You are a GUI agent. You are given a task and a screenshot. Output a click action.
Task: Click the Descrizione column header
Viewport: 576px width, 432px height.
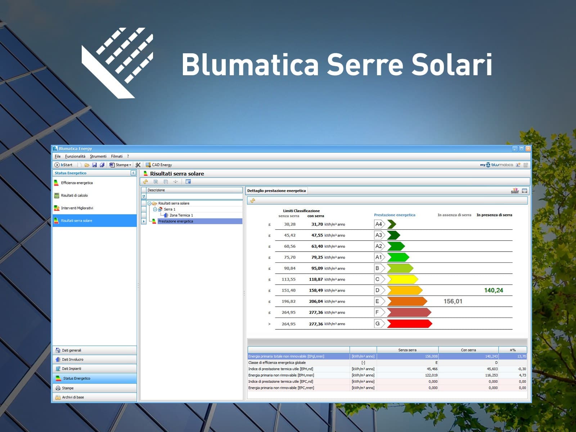(194, 190)
